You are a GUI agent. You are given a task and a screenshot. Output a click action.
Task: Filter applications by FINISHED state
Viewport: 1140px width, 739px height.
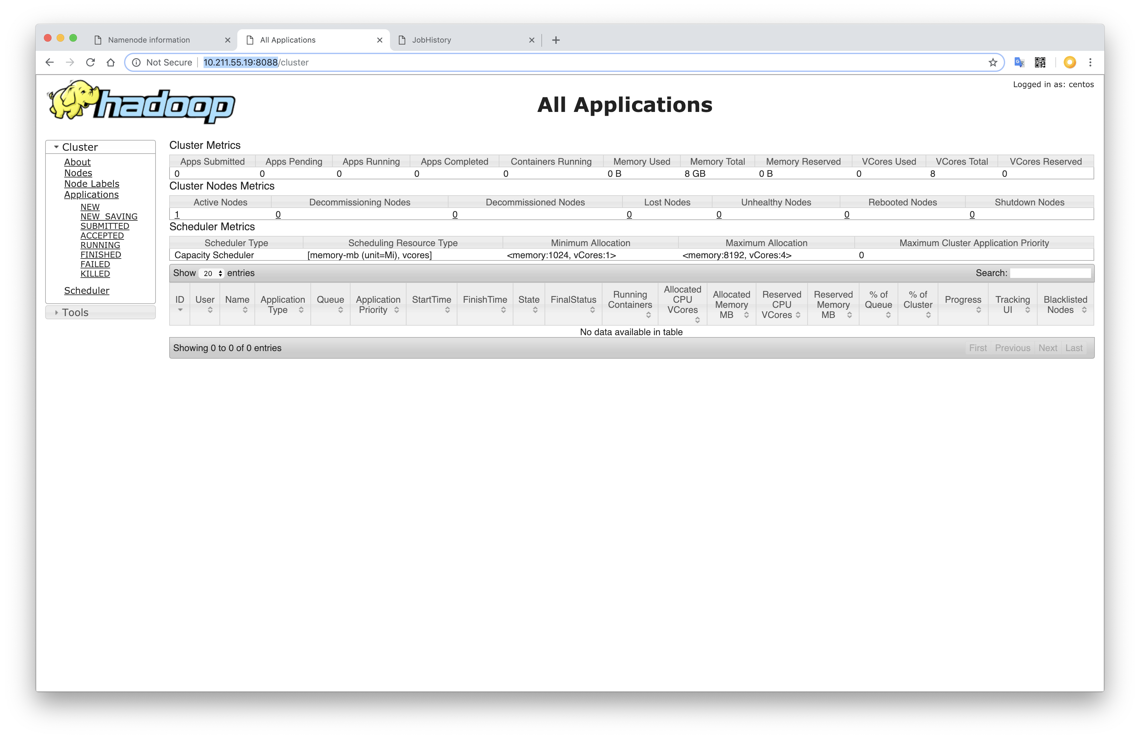click(101, 255)
